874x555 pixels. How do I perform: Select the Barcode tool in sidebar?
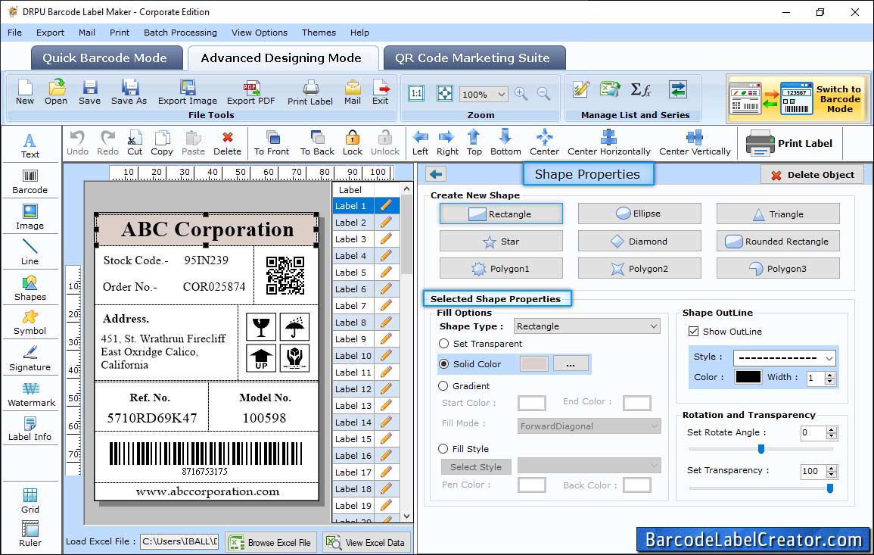coord(30,182)
